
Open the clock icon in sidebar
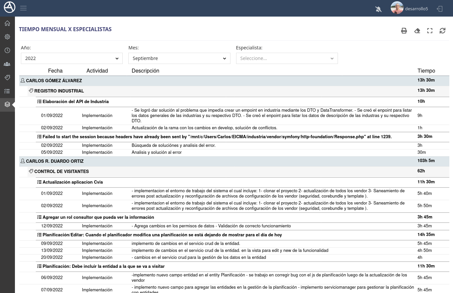[7, 50]
